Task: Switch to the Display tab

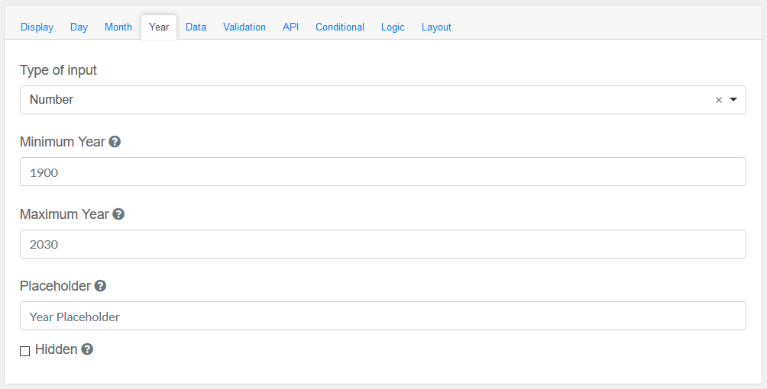Action: (37, 27)
